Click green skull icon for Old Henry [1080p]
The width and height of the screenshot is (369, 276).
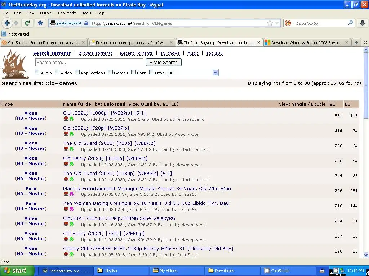(72, 164)
